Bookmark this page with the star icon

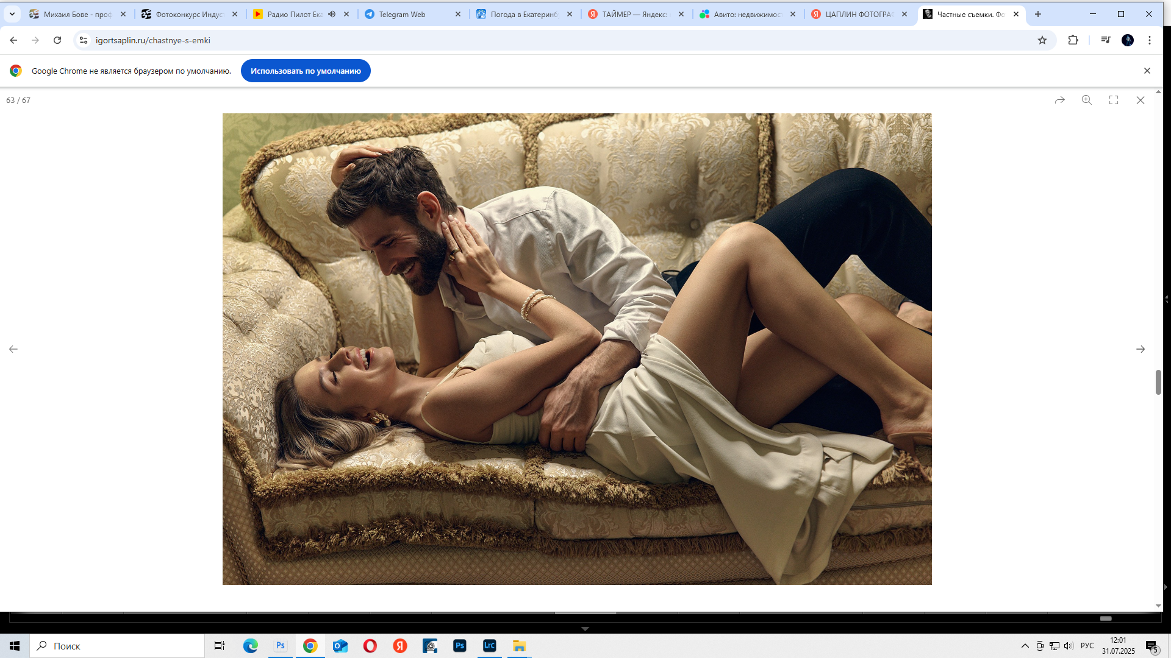(1042, 40)
